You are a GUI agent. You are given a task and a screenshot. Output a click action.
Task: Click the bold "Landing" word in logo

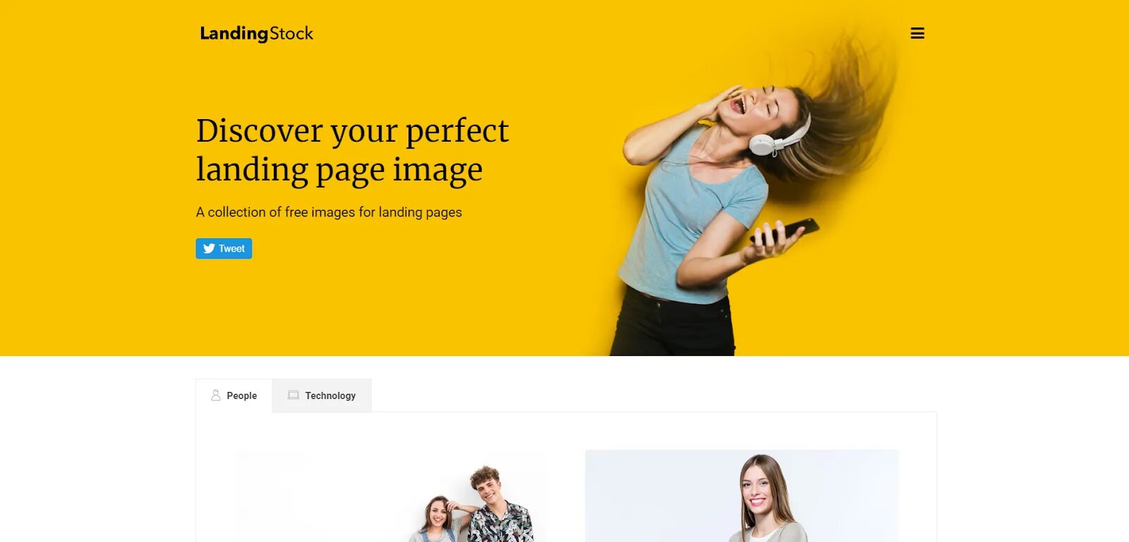tap(234, 33)
